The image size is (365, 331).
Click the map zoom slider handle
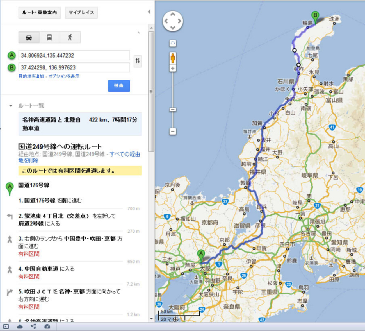[x=173, y=110]
